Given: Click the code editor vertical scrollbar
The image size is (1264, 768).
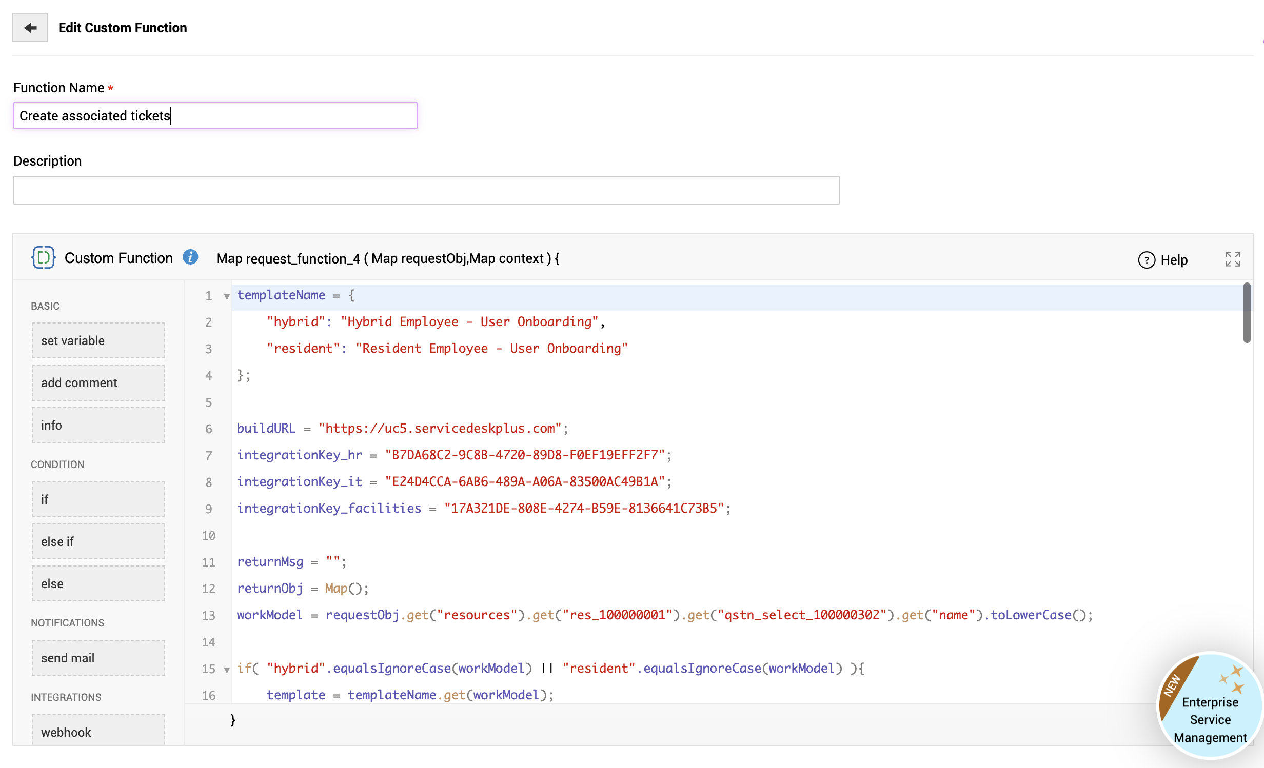Looking at the screenshot, I should [1247, 313].
